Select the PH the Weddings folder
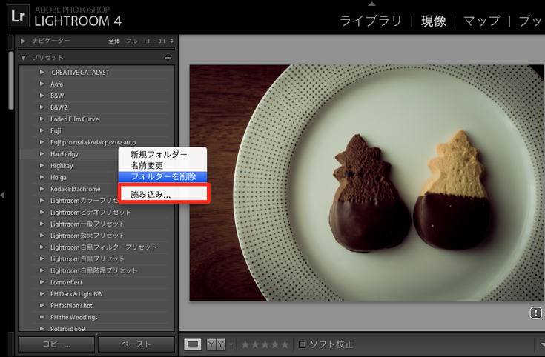The image size is (545, 357). pyautogui.click(x=73, y=317)
